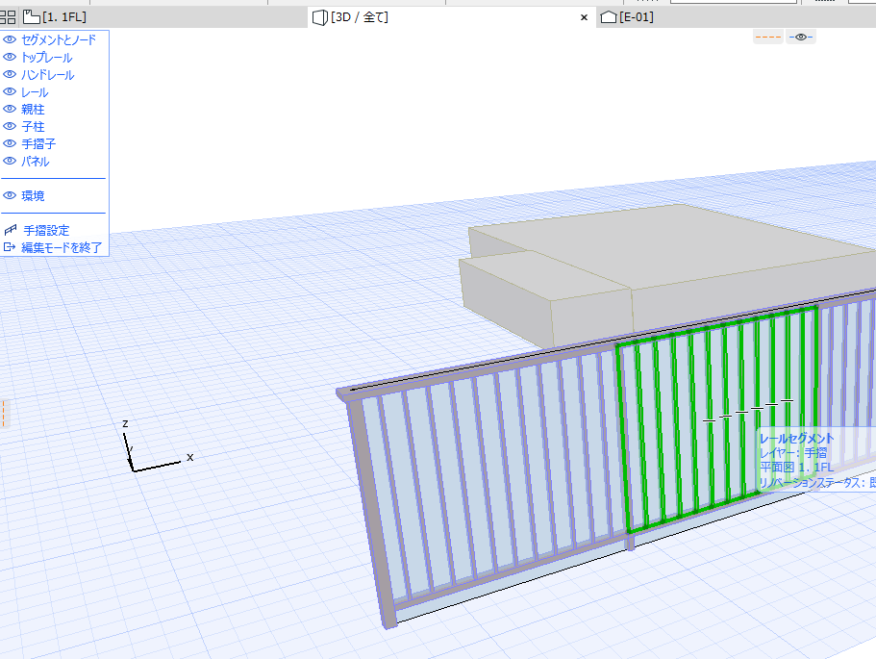The width and height of the screenshot is (876, 659).
Task: Hide the トップレール component
Action: point(10,57)
